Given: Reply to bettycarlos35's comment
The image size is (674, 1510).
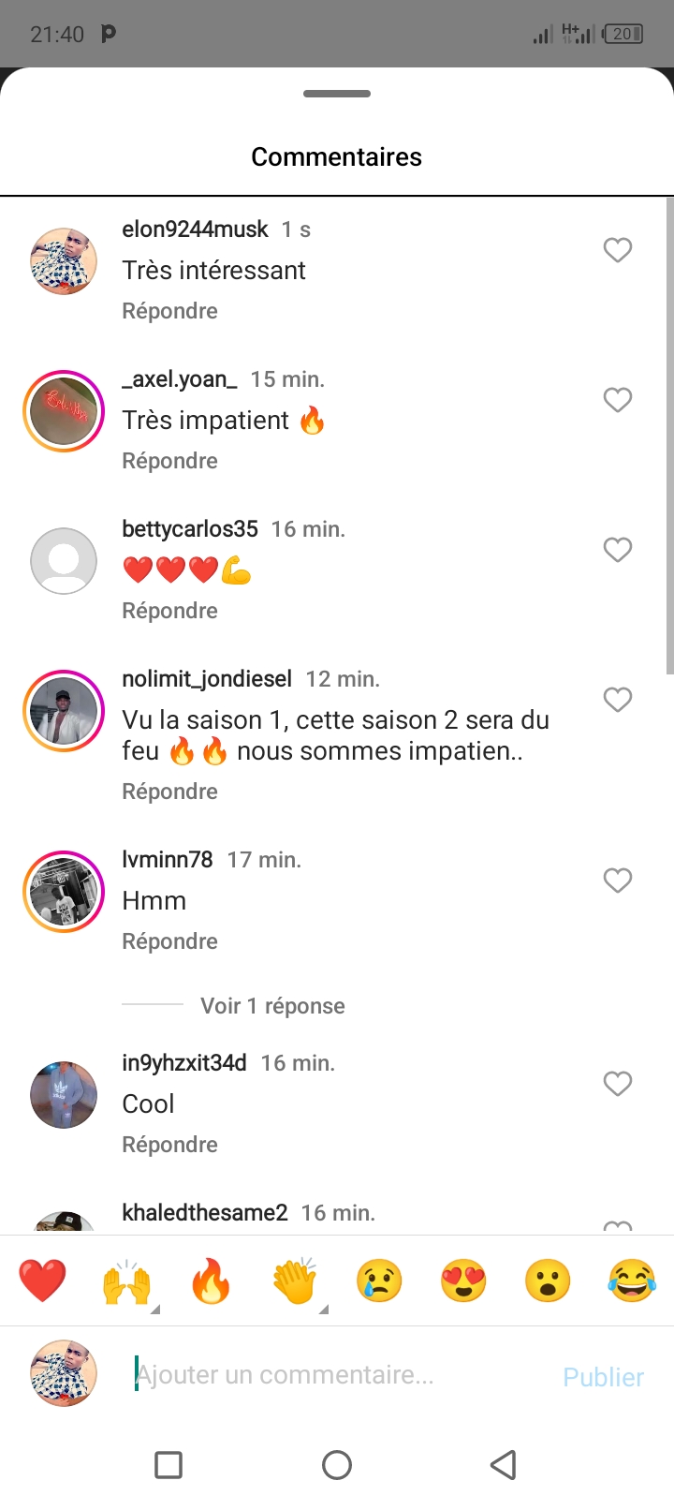Looking at the screenshot, I should (169, 611).
